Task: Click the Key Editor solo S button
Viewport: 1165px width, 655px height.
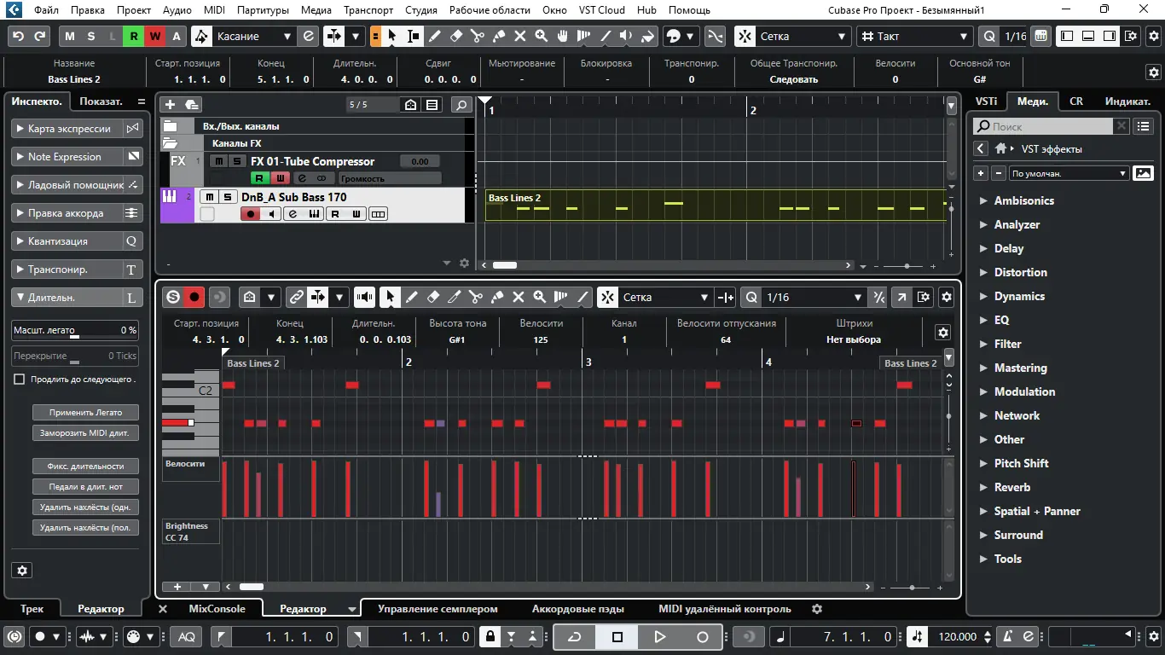Action: 173,297
